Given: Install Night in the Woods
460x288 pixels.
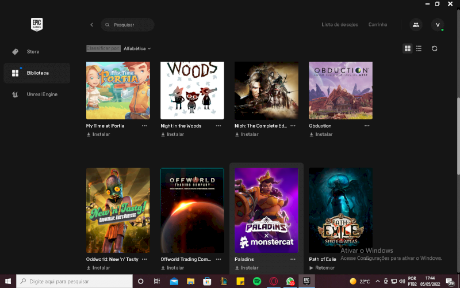Looking at the screenshot, I should (172, 134).
